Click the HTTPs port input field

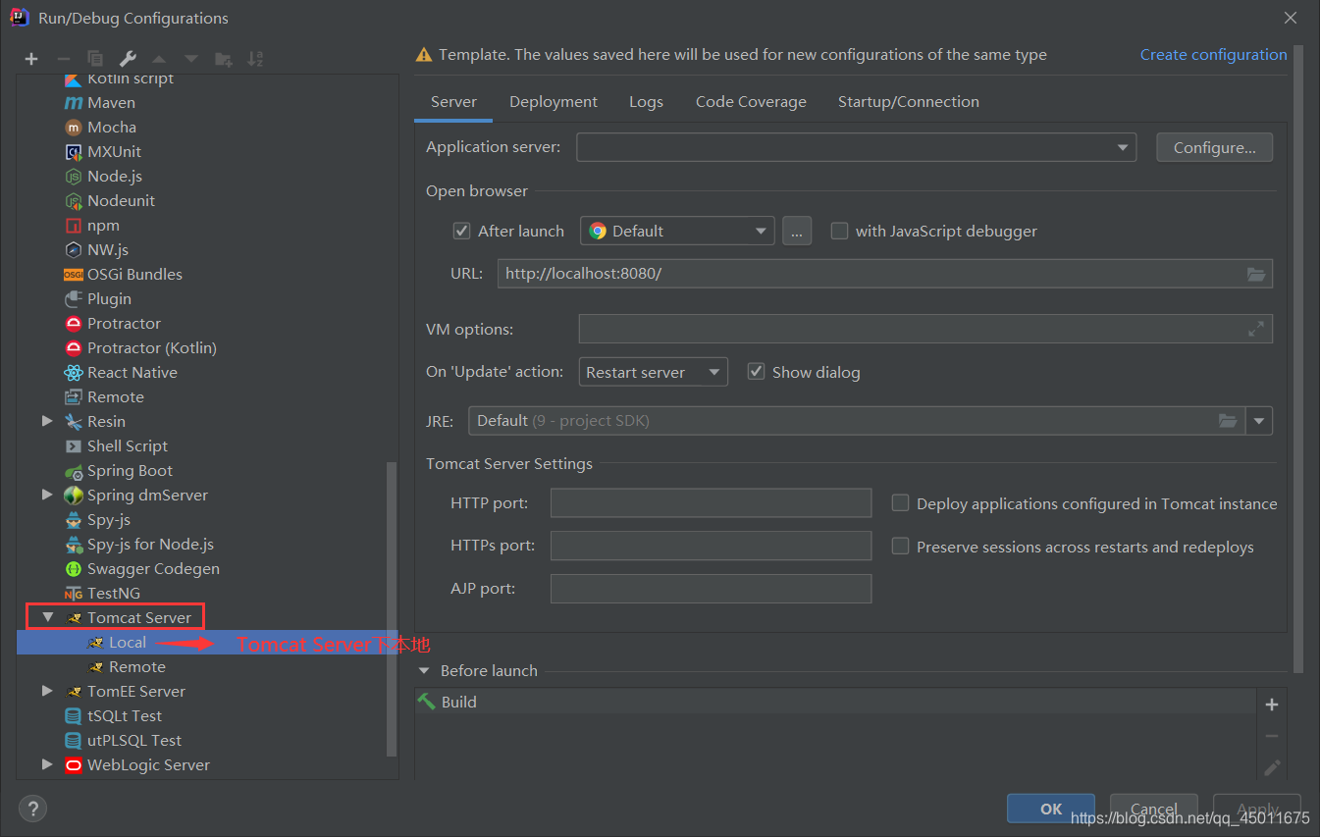coord(711,546)
